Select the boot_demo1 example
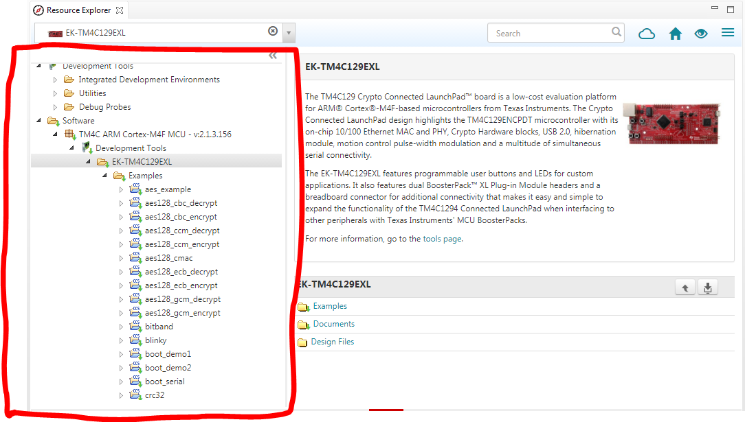The height and width of the screenshot is (422, 745). pos(168,354)
